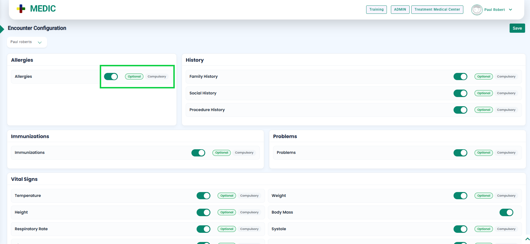
Task: Save the encounter configuration
Action: [517, 28]
